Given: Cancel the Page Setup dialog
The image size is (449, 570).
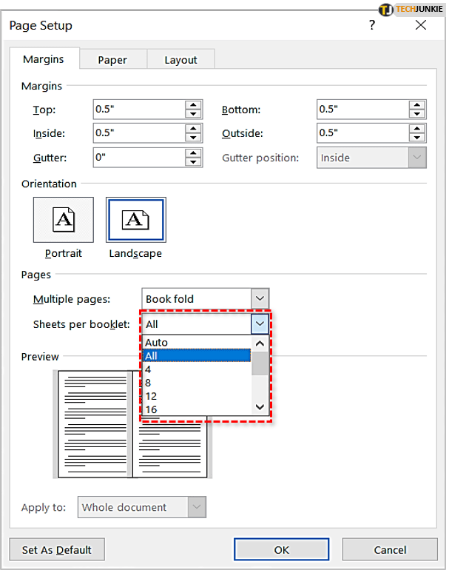Looking at the screenshot, I should tap(390, 550).
